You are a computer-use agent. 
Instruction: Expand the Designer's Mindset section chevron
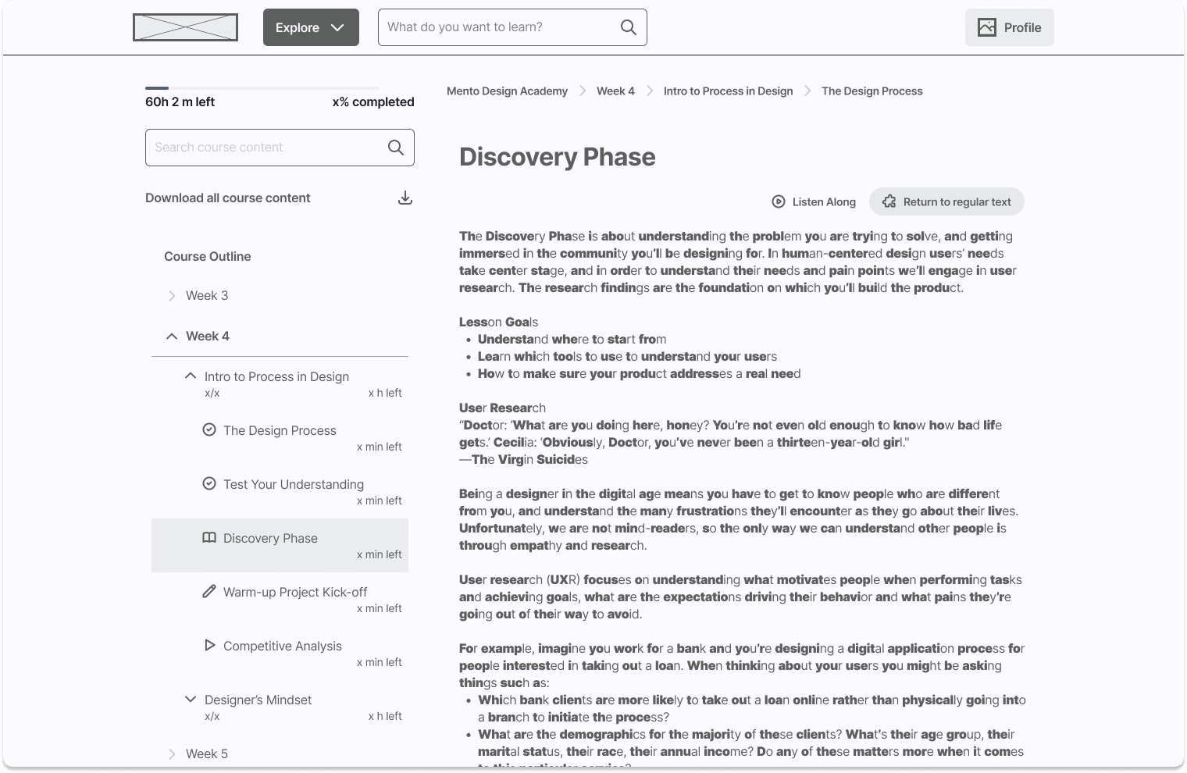(x=191, y=700)
